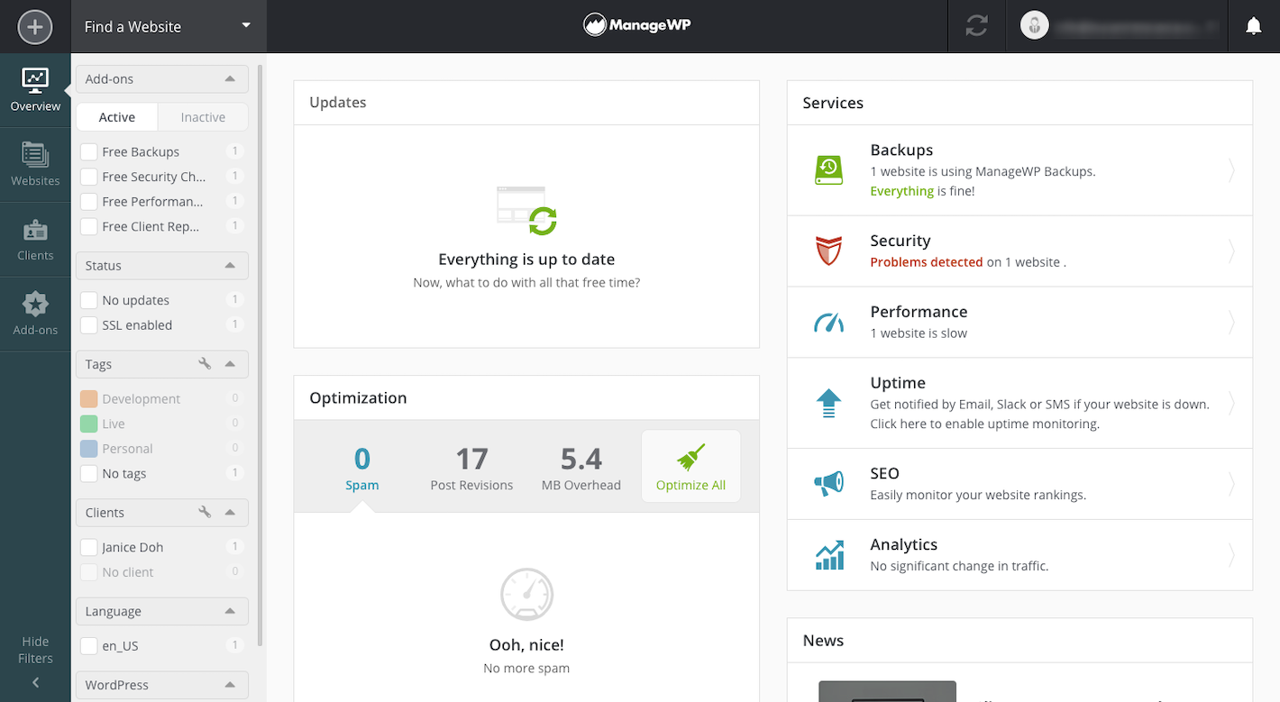The image size is (1280, 702).
Task: Open the notifications bell
Action: 1253,27
